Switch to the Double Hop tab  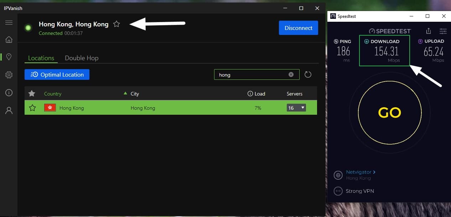[82, 58]
